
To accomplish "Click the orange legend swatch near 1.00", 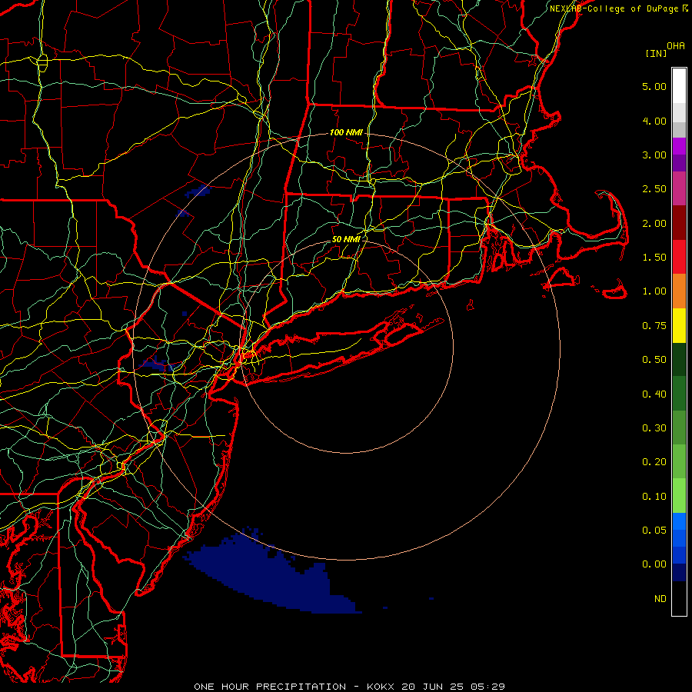I will [679, 291].
